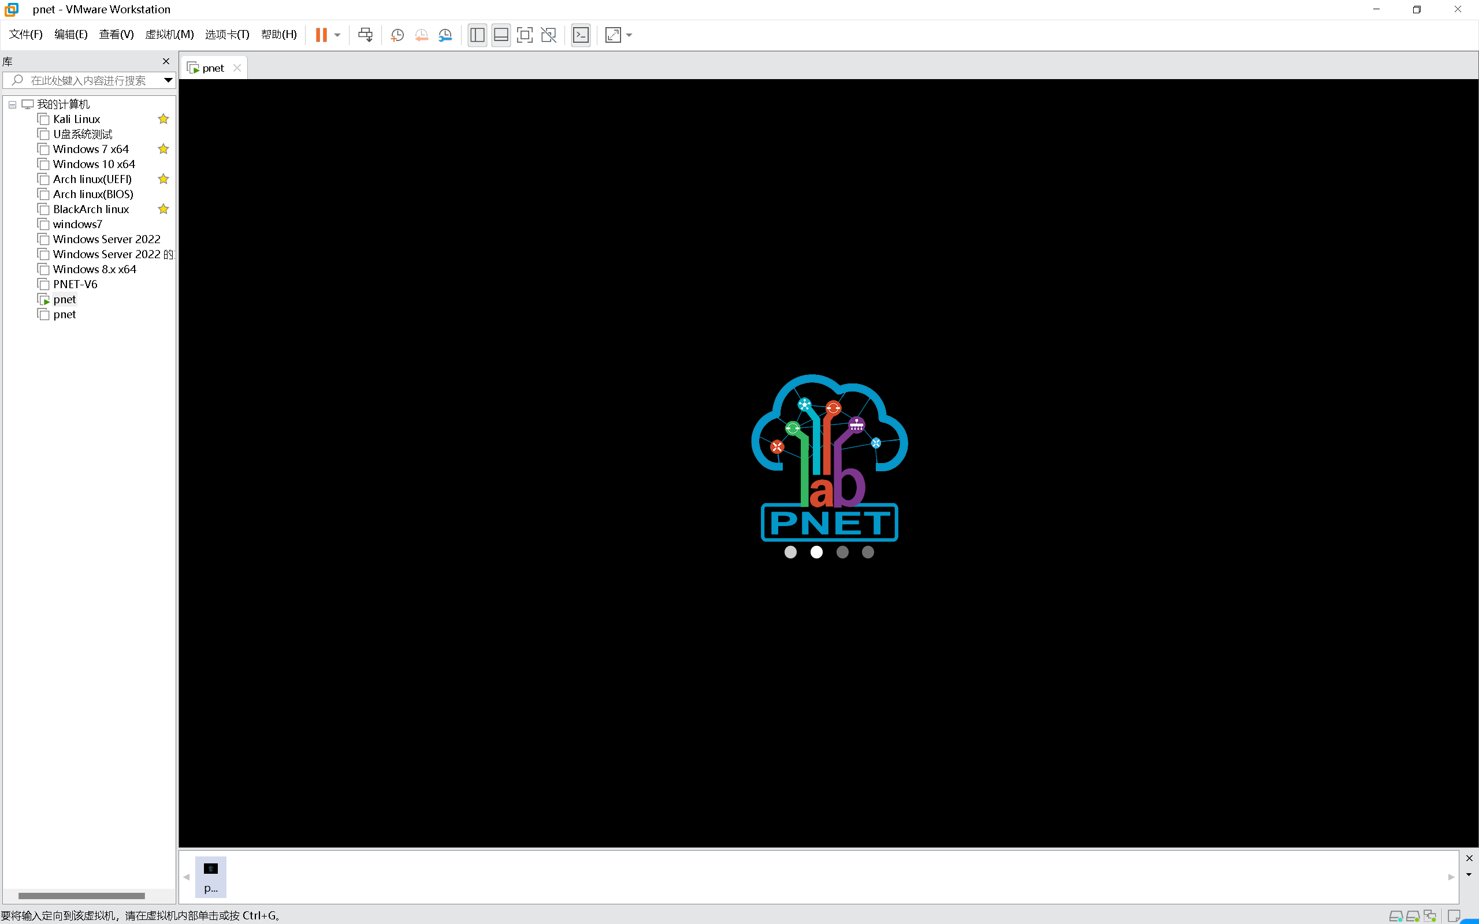This screenshot has height=924, width=1479.
Task: Click the library horizontal scrollbar
Action: (x=81, y=896)
